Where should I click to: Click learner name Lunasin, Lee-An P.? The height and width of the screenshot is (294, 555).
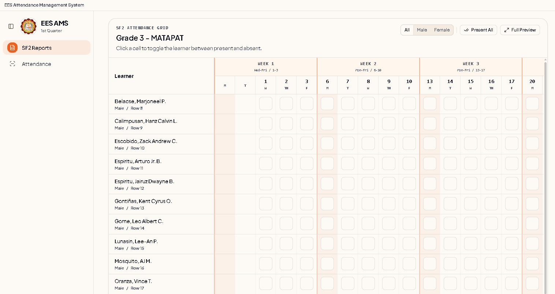coord(136,241)
